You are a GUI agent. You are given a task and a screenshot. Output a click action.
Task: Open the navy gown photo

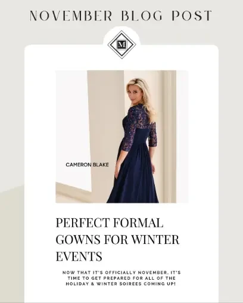[121, 137]
